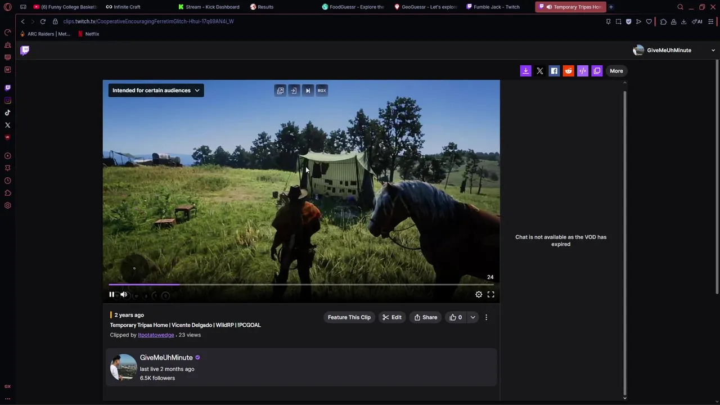The height and width of the screenshot is (405, 720).
Task: Copy the clip link with purple copy icon
Action: pos(597,71)
